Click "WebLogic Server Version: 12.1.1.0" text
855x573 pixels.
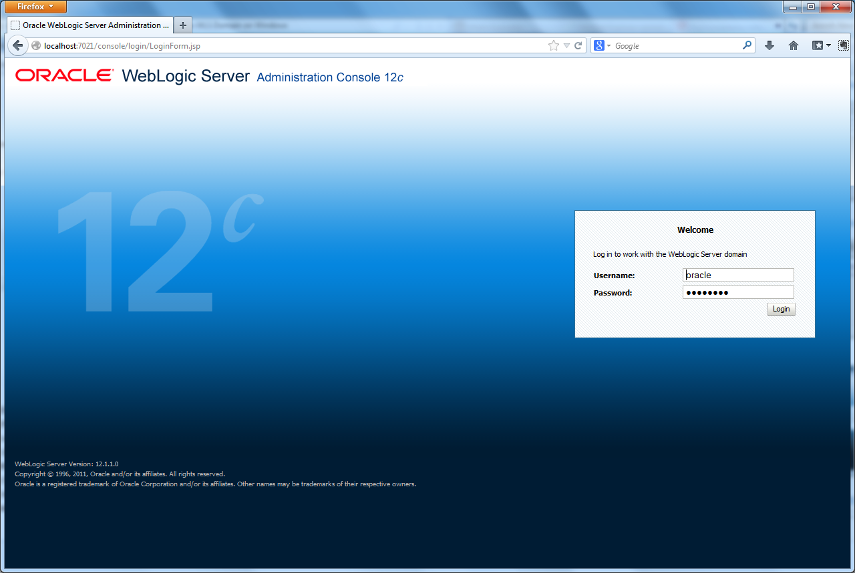[66, 464]
